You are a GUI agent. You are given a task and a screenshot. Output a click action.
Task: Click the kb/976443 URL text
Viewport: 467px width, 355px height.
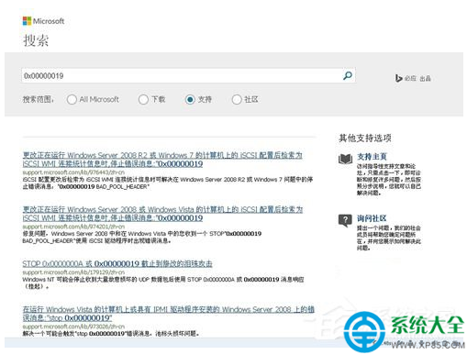pos(73,172)
